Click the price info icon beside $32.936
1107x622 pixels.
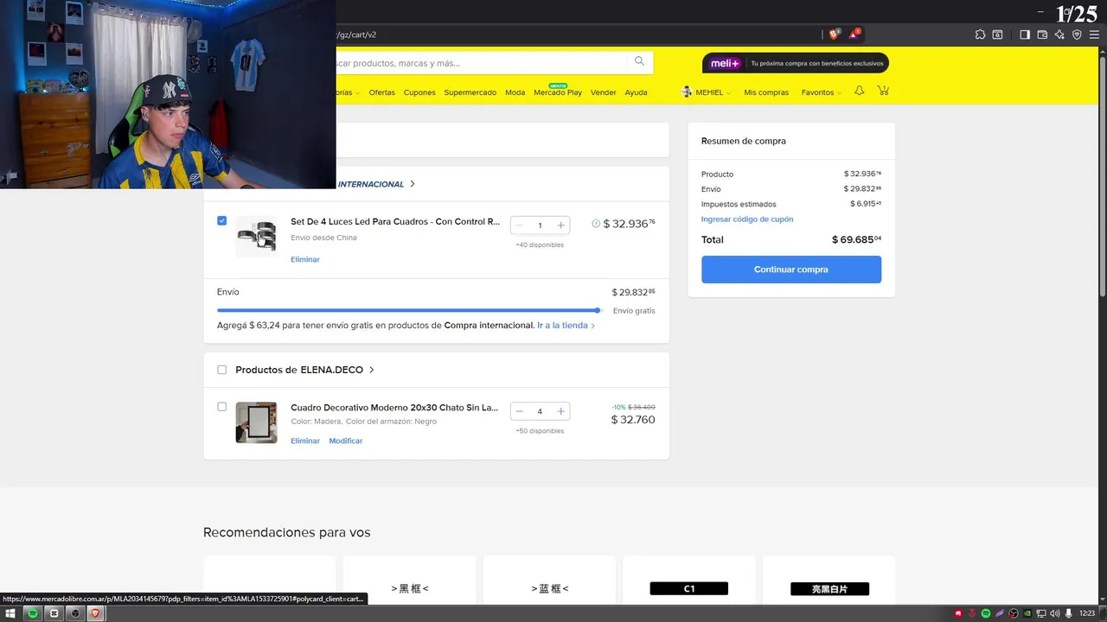pyautogui.click(x=596, y=224)
